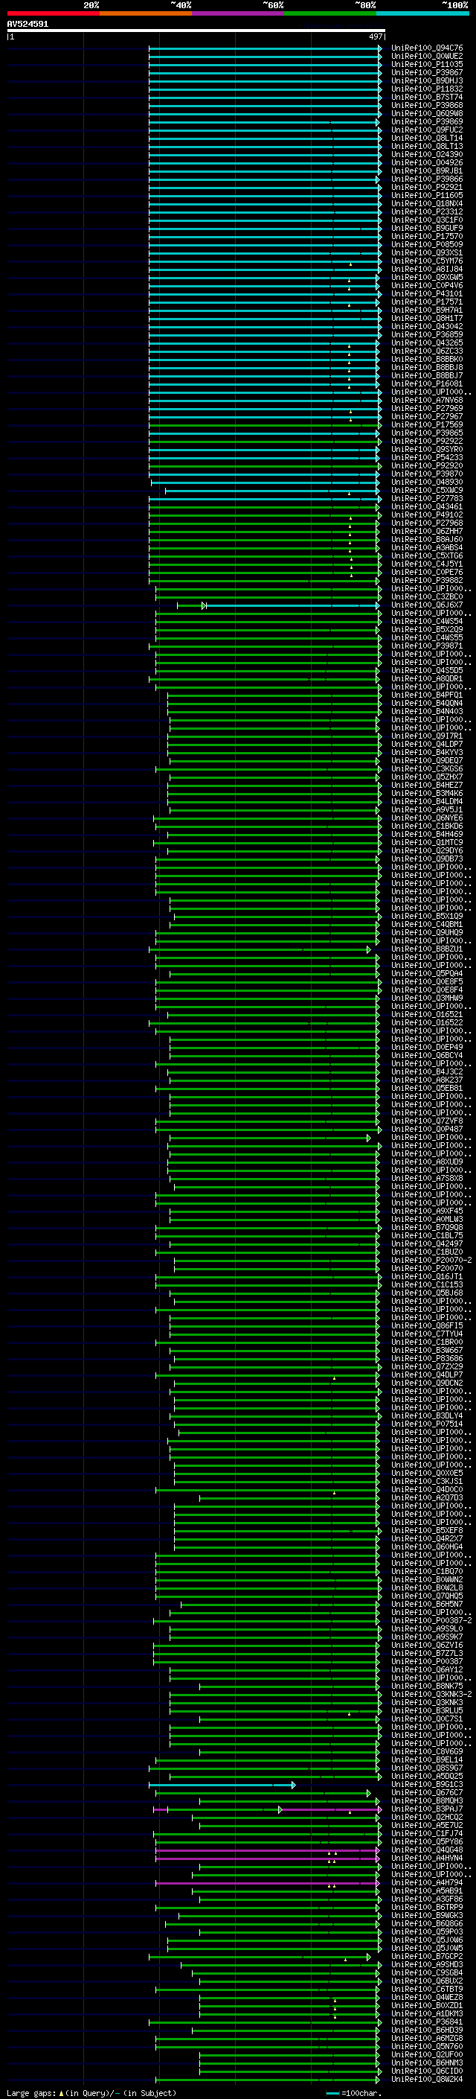Screen dimensions: 476x2099
Task: Select hit label UniRef100_P43101
Action: click(427, 293)
